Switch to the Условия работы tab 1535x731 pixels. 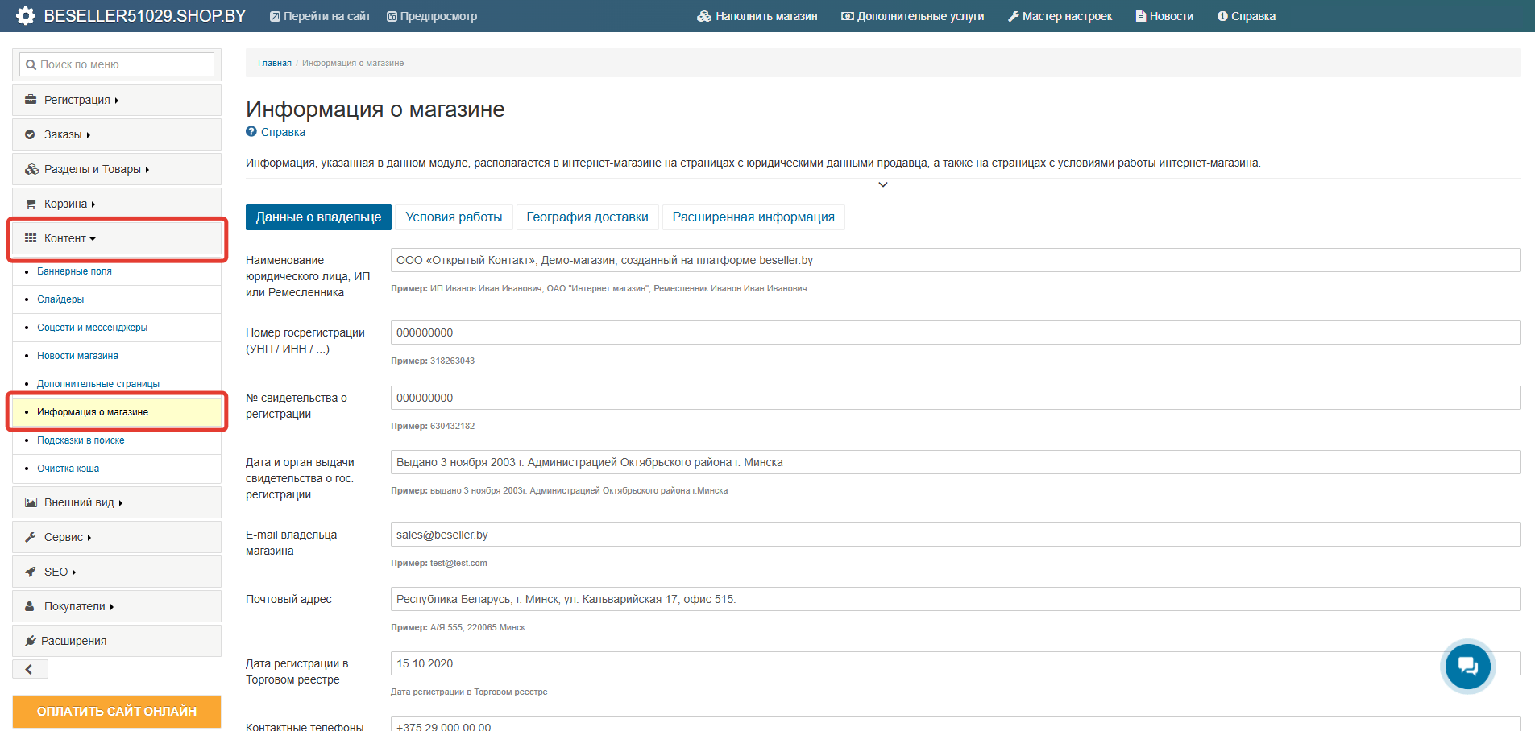click(x=454, y=217)
